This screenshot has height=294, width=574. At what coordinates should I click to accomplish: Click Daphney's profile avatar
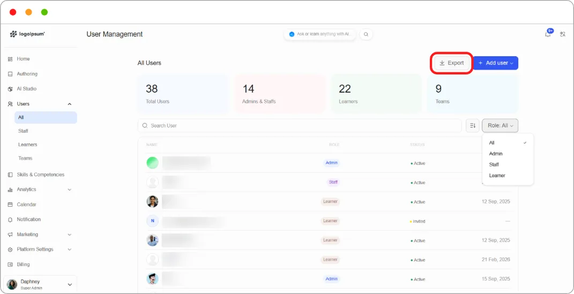click(x=12, y=284)
